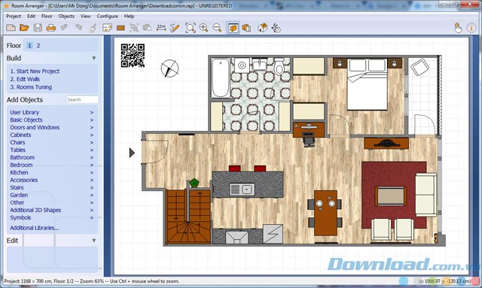Expand the Chairs category

tap(52, 142)
